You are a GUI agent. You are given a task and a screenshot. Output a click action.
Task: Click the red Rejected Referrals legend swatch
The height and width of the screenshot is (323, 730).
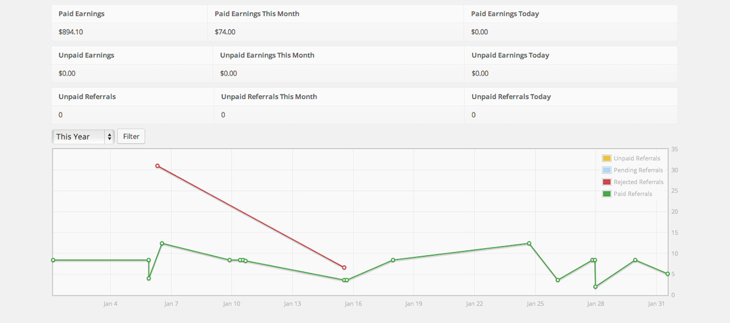[x=607, y=182]
